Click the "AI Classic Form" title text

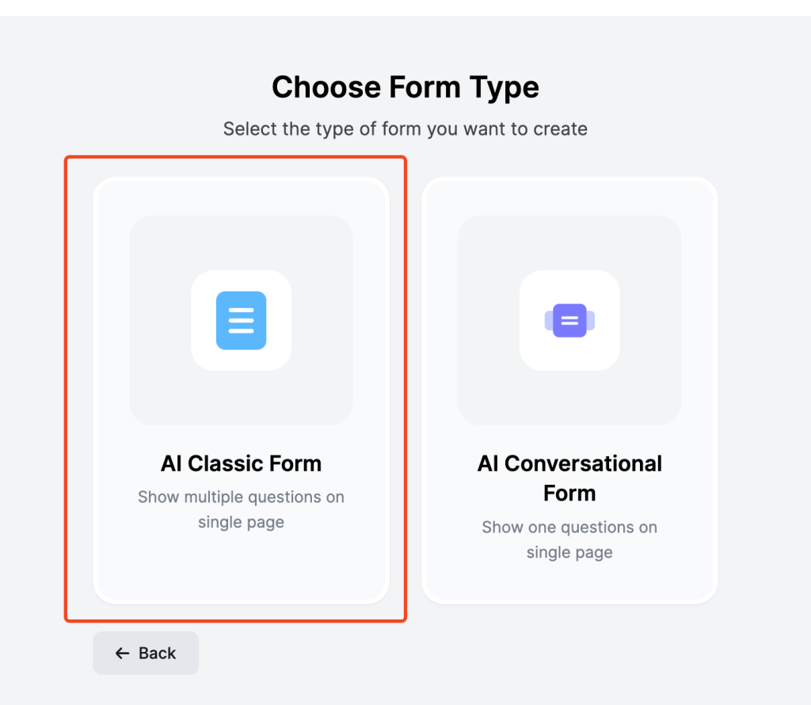click(x=241, y=463)
